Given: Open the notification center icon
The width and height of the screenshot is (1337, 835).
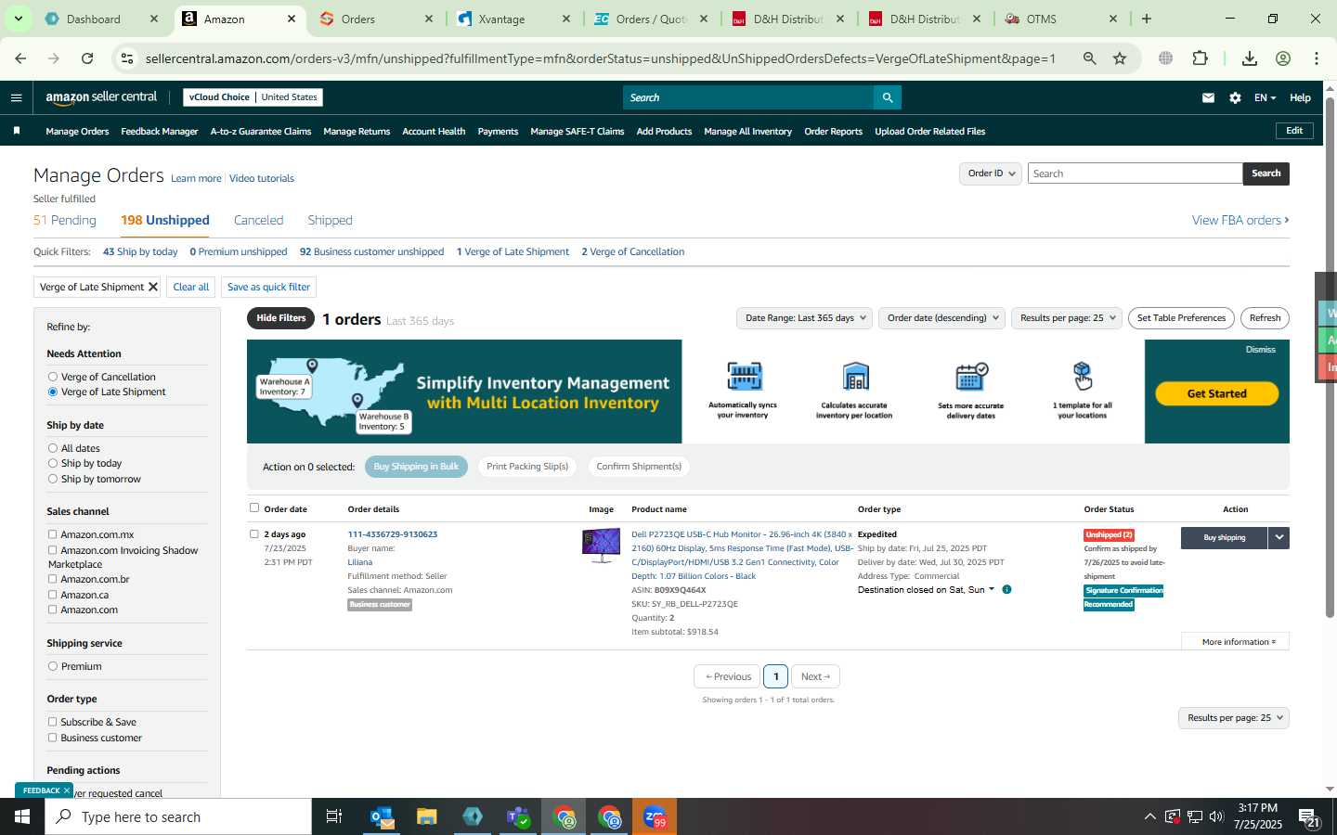Looking at the screenshot, I should [1310, 817].
